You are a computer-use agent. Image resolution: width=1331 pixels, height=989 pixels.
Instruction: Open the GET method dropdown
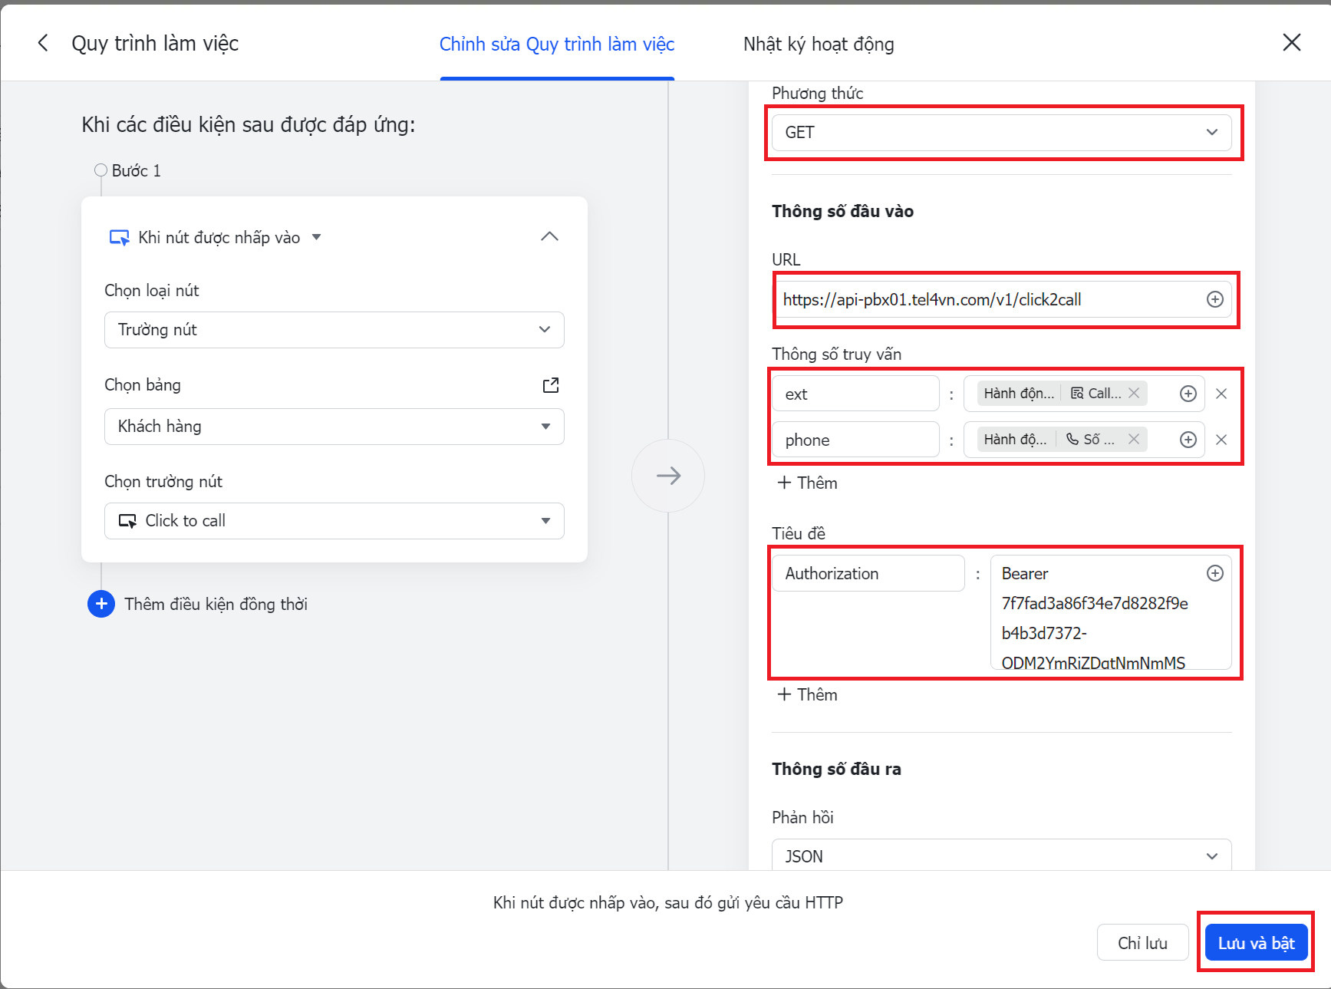tap(1001, 133)
